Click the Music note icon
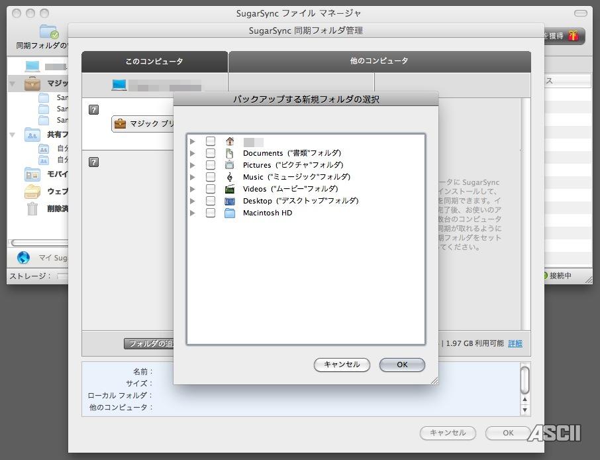This screenshot has width=600, height=460. tap(230, 177)
